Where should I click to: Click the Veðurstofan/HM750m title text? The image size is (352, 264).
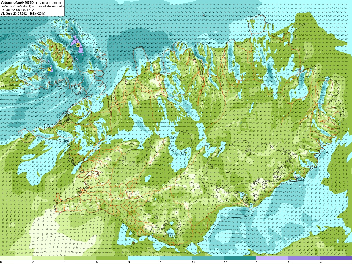click(18, 2)
